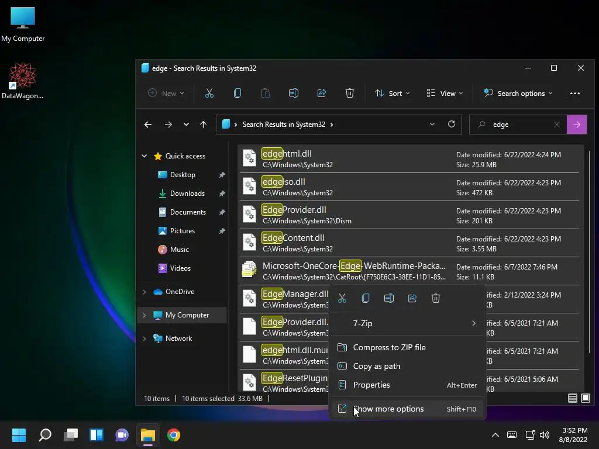Open Desktop in Quick access

pyautogui.click(x=183, y=174)
